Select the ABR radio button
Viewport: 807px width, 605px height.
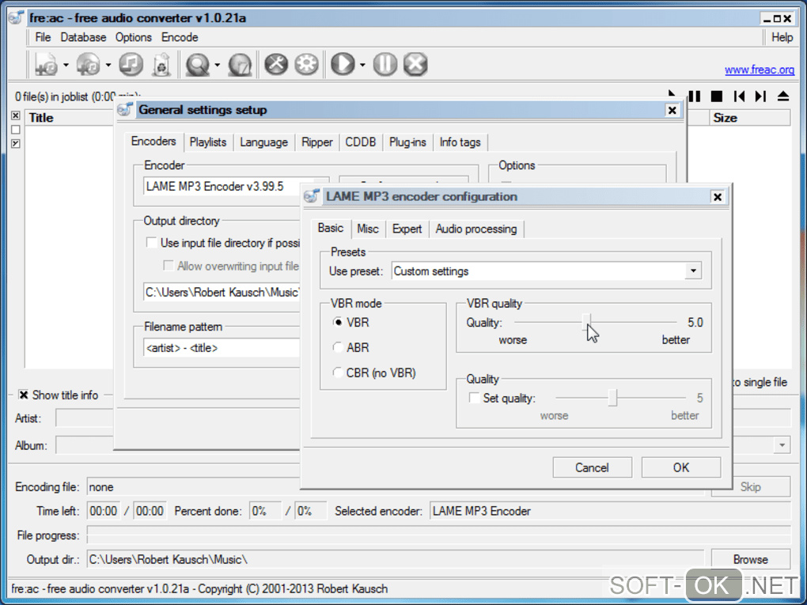[339, 347]
